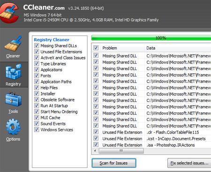Toggle MUI Cache checkbox

tap(37, 118)
